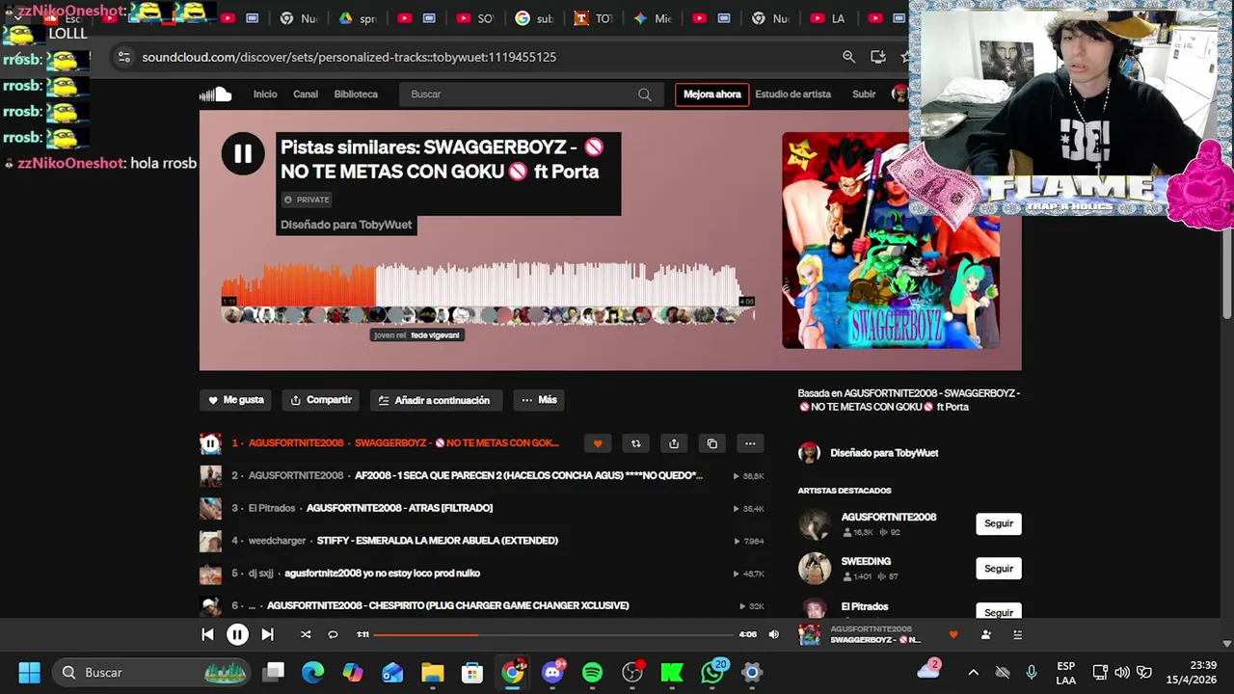The height and width of the screenshot is (694, 1234).
Task: Skip to previous track in player bar
Action: [207, 634]
